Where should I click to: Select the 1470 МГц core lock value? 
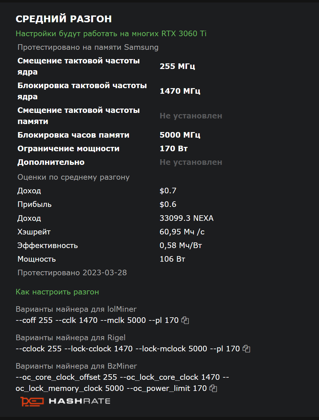point(180,91)
